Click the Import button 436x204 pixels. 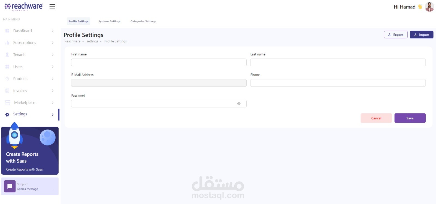click(422, 35)
